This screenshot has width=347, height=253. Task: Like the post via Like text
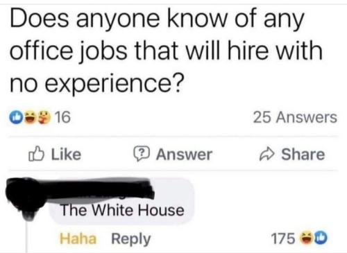point(66,155)
